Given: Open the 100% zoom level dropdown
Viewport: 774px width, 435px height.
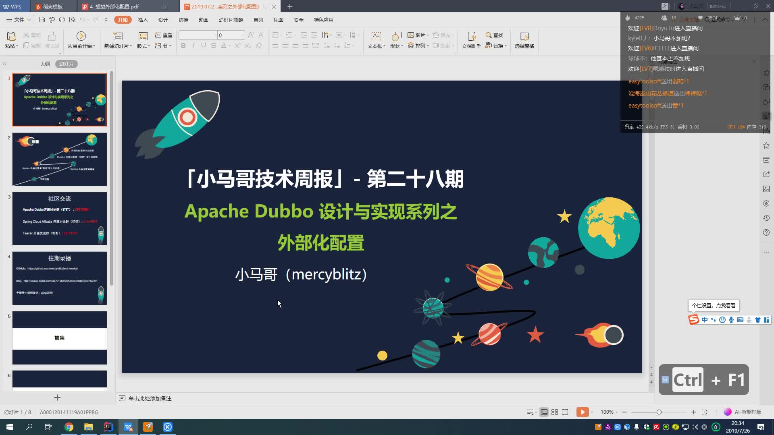Looking at the screenshot, I should coord(609,412).
